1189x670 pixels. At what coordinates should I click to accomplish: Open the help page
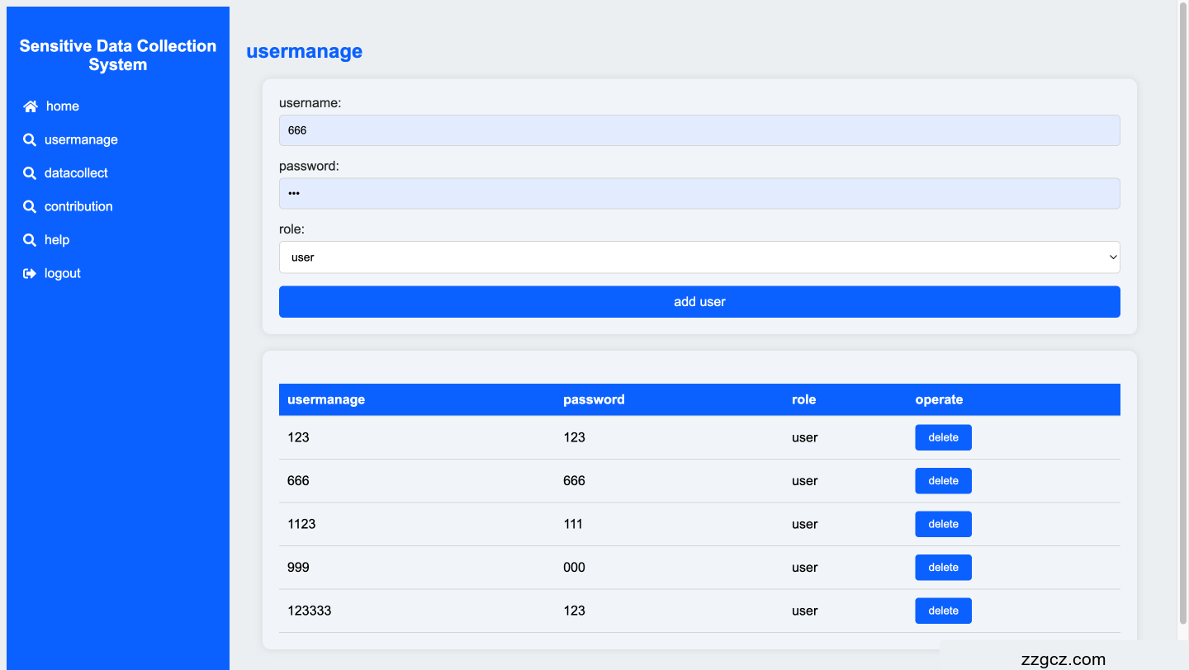pyautogui.click(x=58, y=239)
